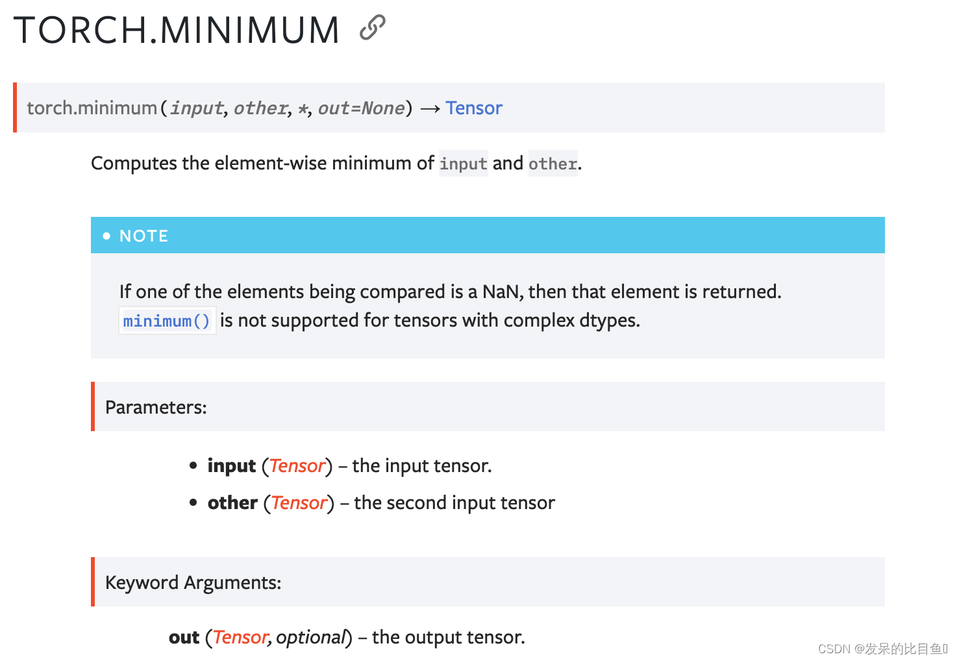The width and height of the screenshot is (957, 661).
Task: Click the NOTE banner header
Action: [488, 235]
